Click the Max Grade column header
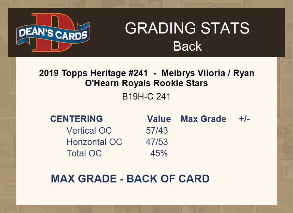This screenshot has width=293, height=213. 203,119
